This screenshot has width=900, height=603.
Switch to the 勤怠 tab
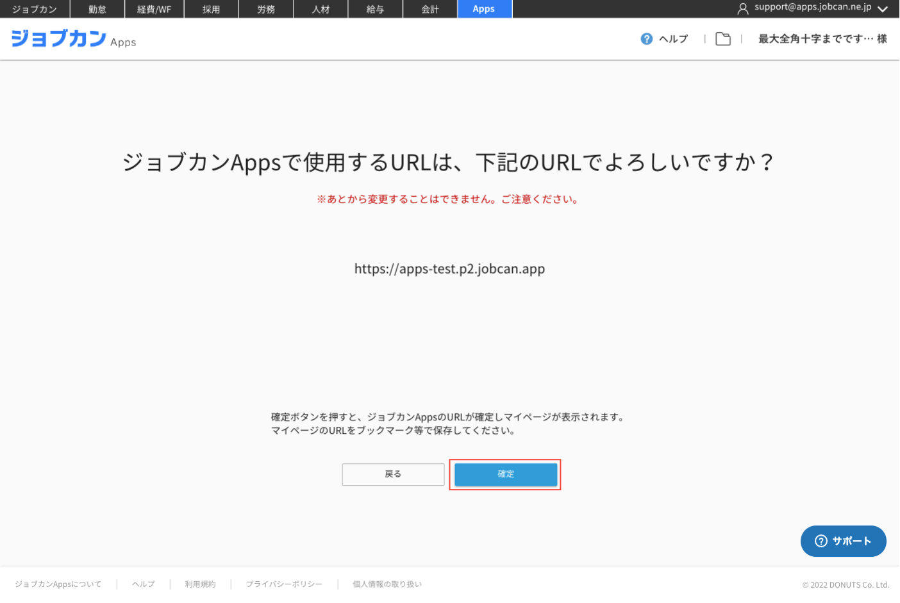click(97, 9)
